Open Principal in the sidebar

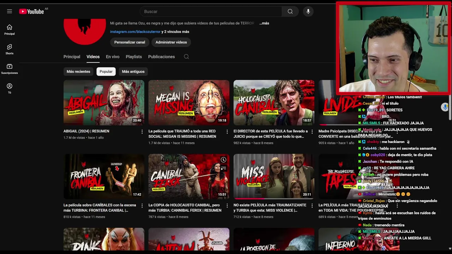pyautogui.click(x=10, y=30)
